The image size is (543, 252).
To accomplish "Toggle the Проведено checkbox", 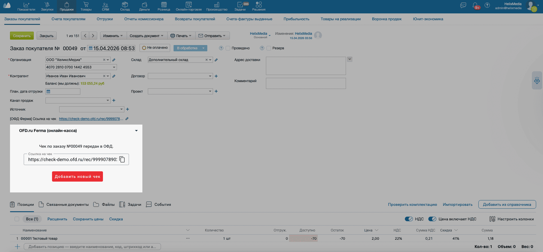I will (228, 48).
